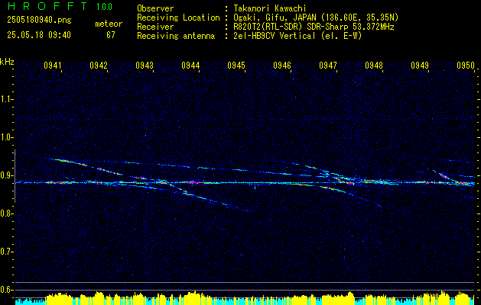Click the kHz axis unit label
This screenshot has height=305, width=481.
7,62
